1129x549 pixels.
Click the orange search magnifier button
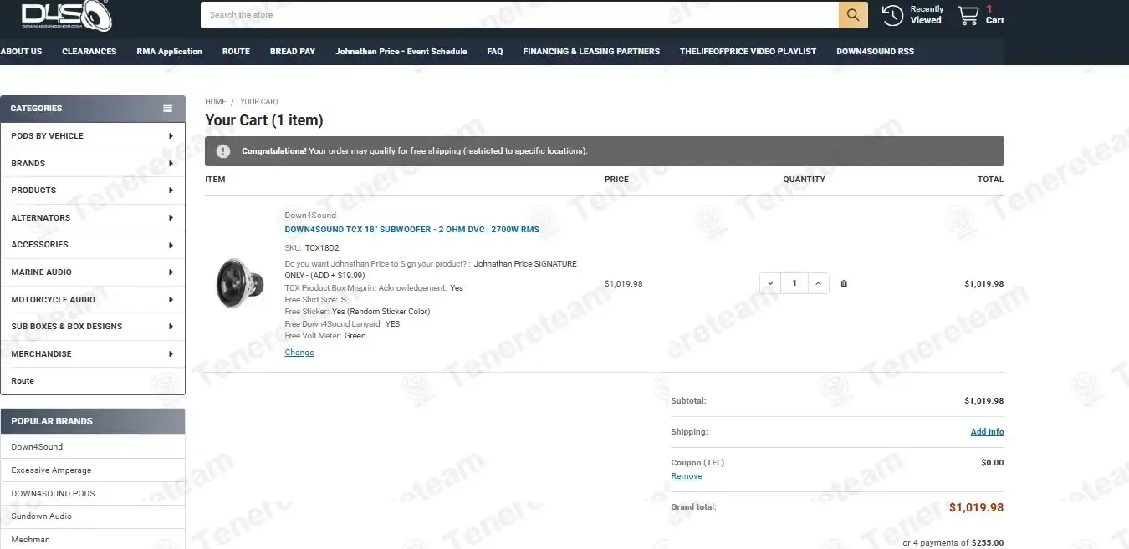coord(853,15)
